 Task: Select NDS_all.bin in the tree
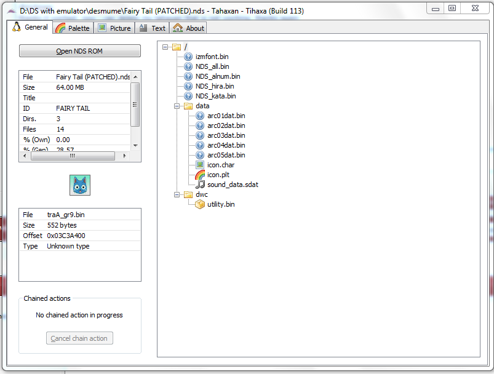pos(212,66)
